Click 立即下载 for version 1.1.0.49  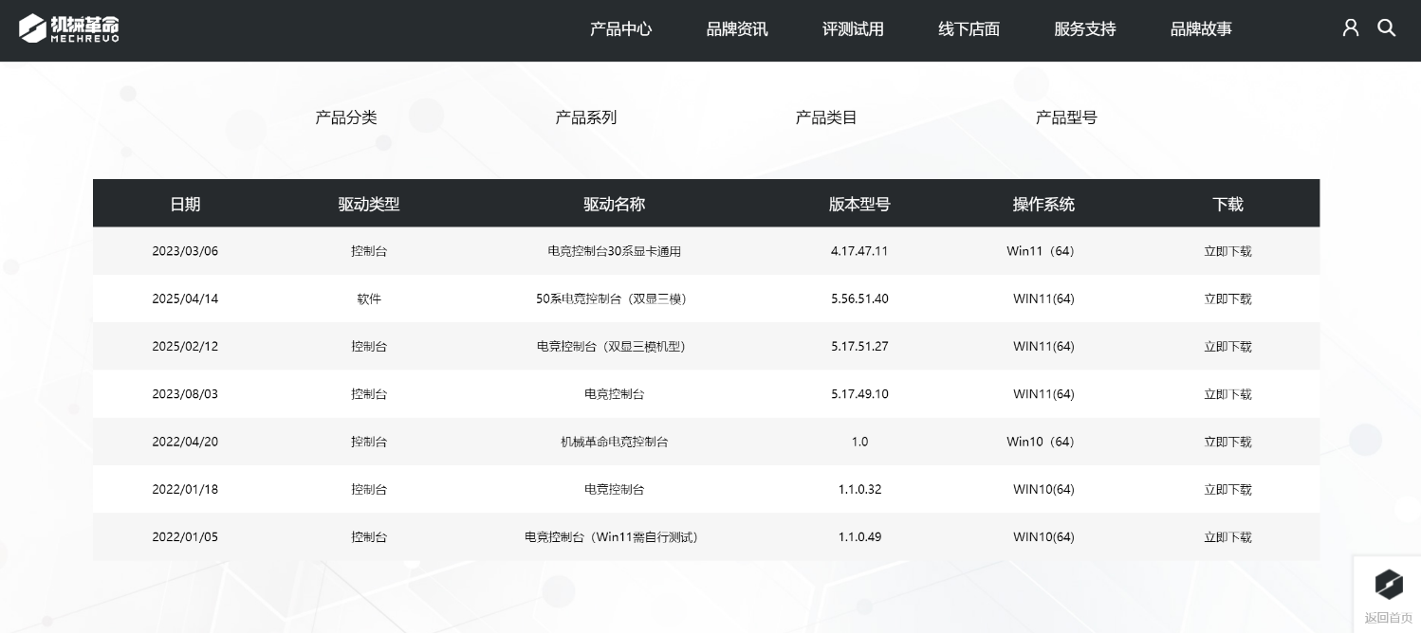[1227, 537]
